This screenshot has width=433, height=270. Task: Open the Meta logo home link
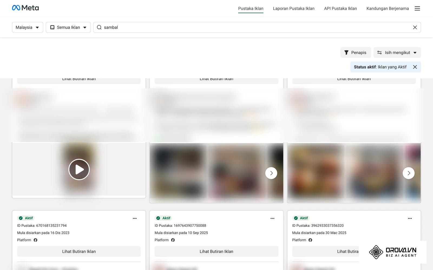[25, 8]
